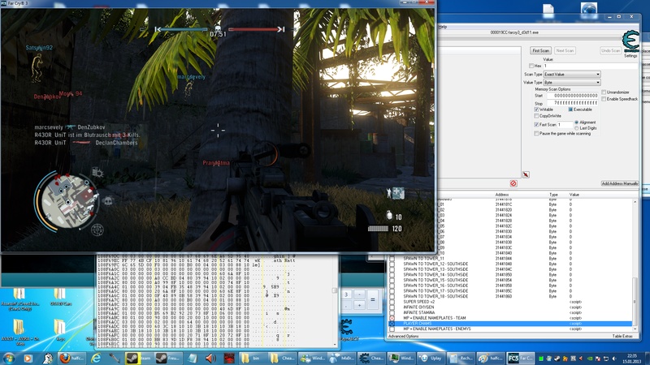This screenshot has height=365, width=650.
Task: Activate the SUPER SPEED x2 script checkbox
Action: [392, 302]
